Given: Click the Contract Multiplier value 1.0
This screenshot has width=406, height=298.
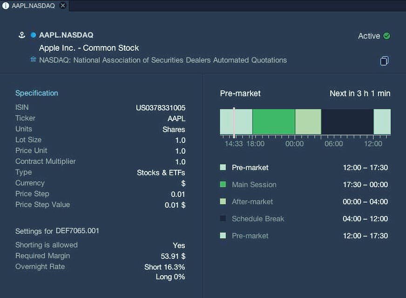Looking at the screenshot, I should click(x=180, y=162).
